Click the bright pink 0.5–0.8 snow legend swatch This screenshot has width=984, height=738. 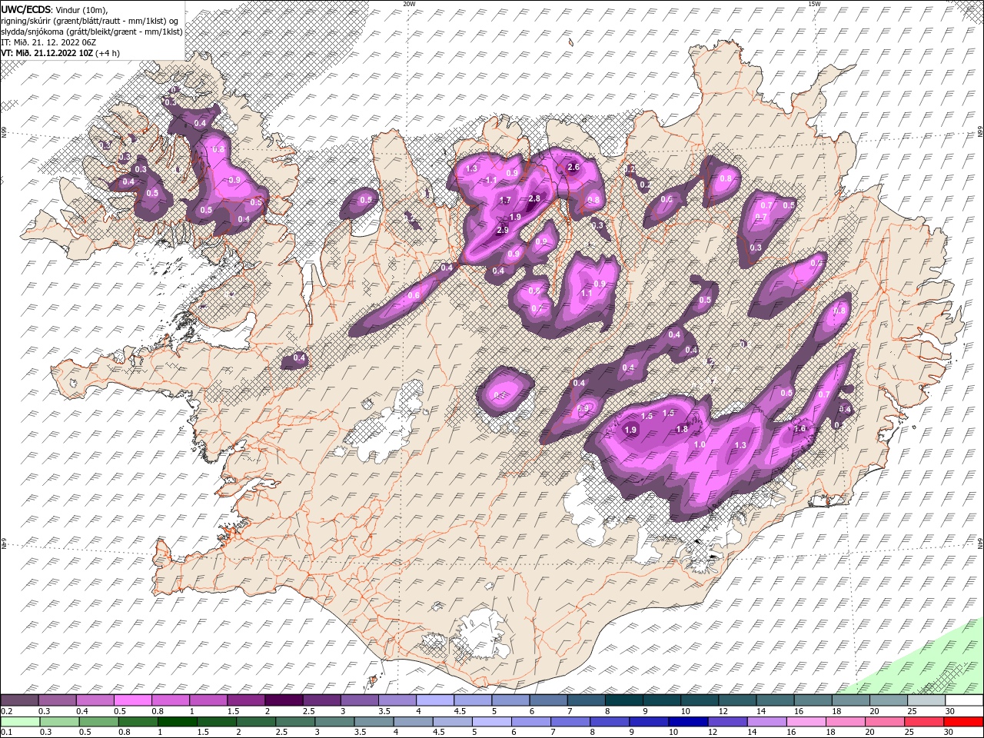click(132, 700)
